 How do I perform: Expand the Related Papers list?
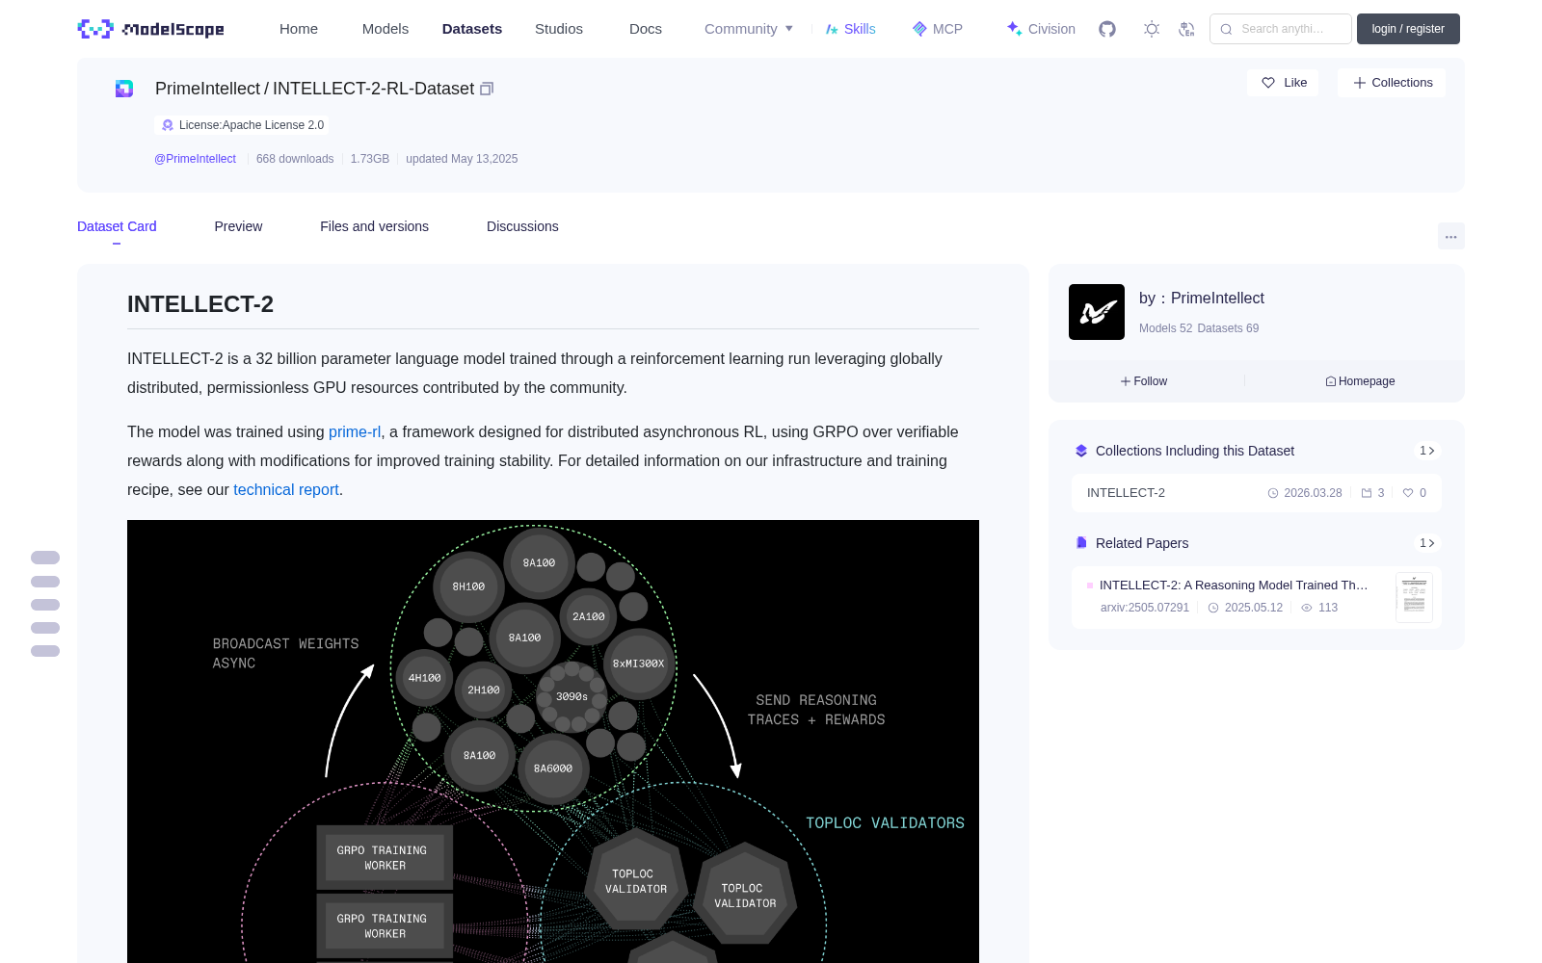(x=1427, y=543)
